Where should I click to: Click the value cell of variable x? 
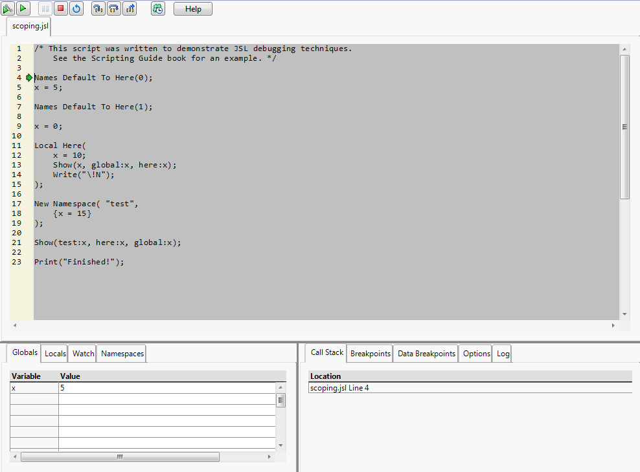(x=167, y=388)
